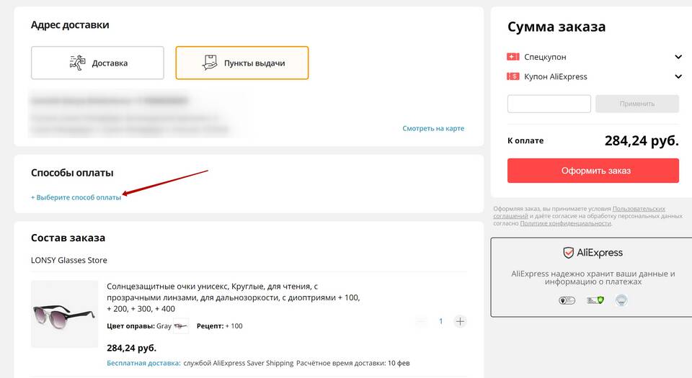Decrease quantity with the minus button
Screen dimensions: 692x378
421,322
